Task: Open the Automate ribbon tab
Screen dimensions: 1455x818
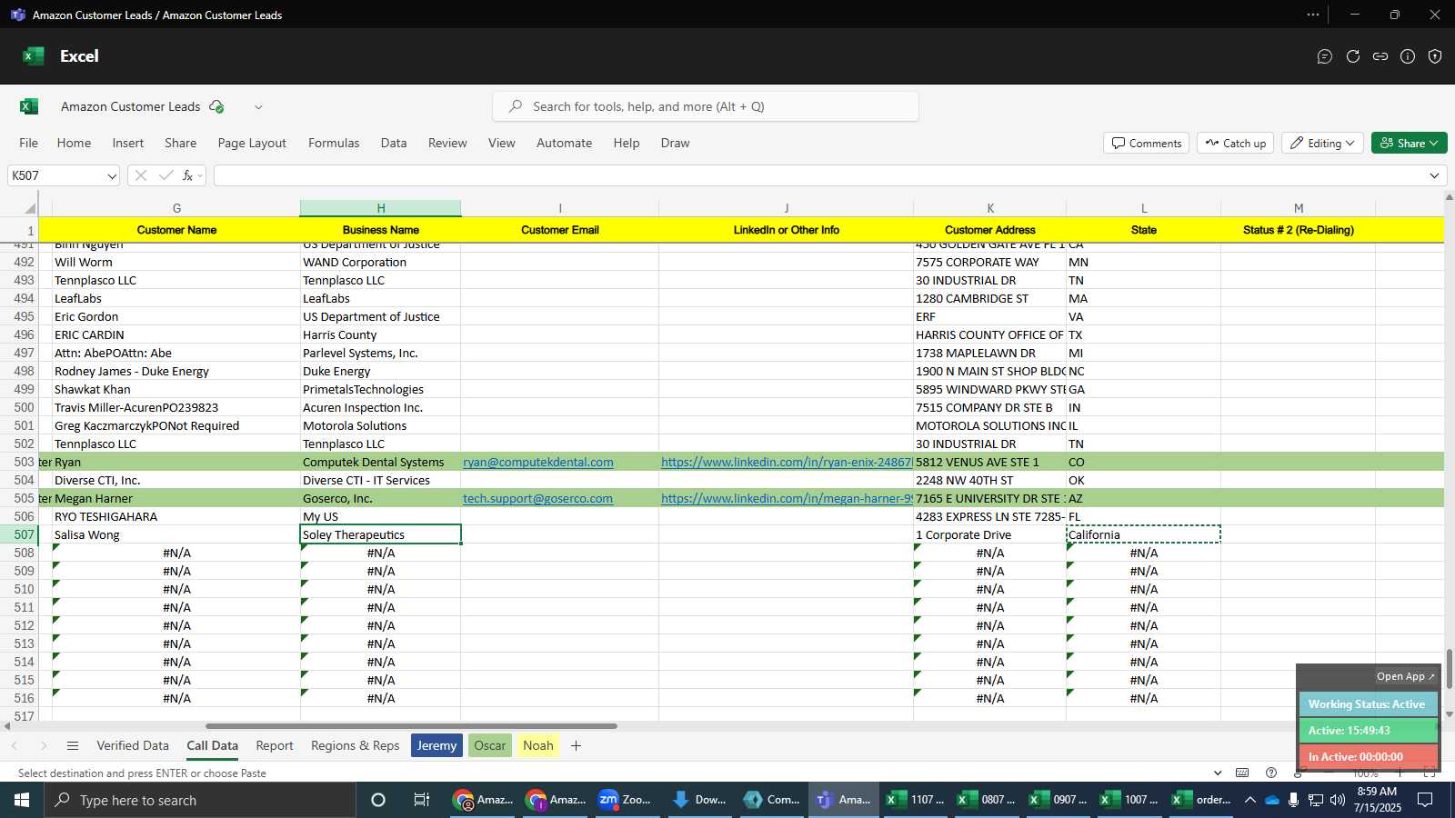Action: pyautogui.click(x=564, y=143)
